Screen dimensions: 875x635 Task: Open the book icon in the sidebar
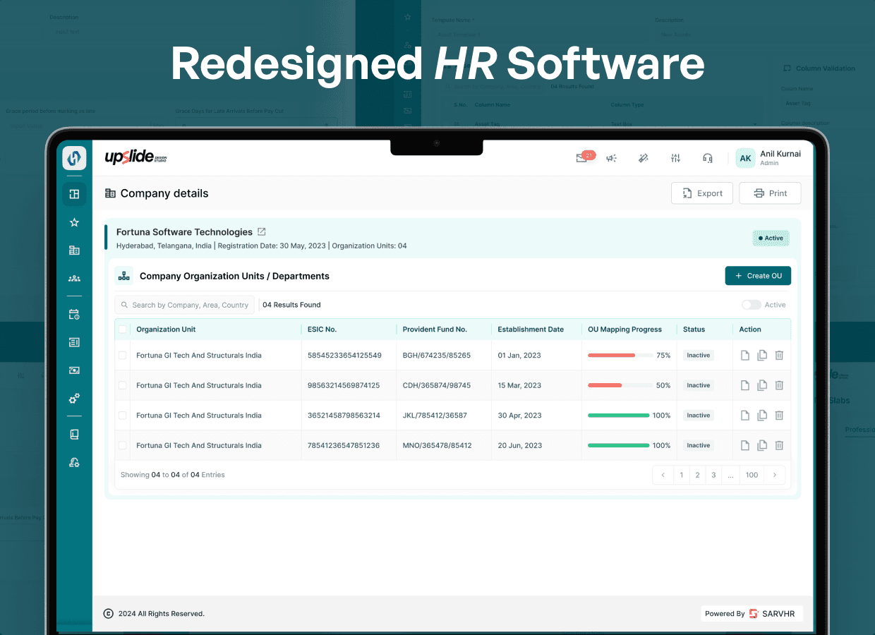pos(74,435)
